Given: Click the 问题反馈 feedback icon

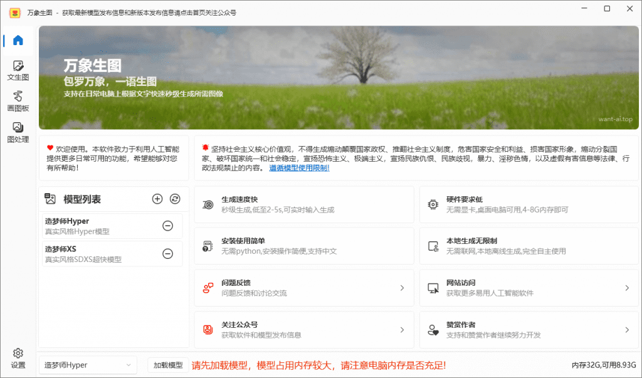Looking at the screenshot, I should [x=207, y=287].
